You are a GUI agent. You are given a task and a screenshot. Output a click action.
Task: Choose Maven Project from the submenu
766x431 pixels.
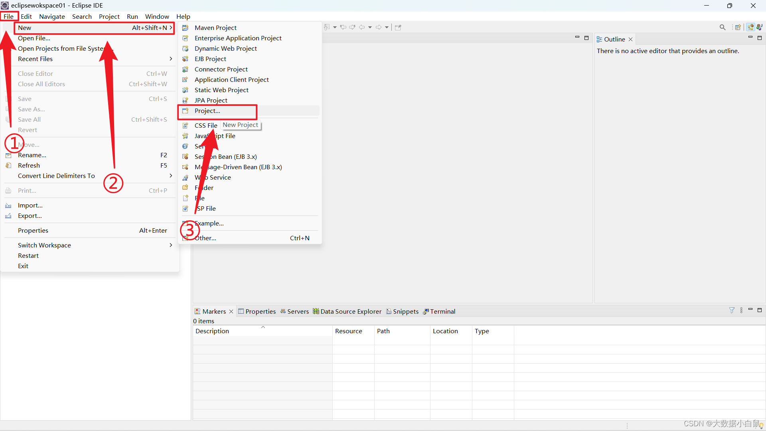[x=215, y=28]
